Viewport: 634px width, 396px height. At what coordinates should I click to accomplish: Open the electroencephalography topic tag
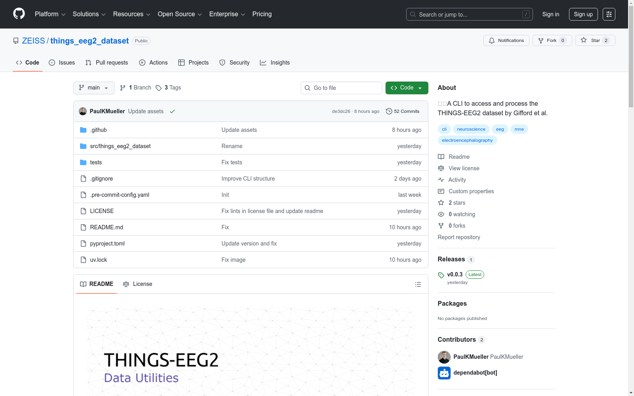468,140
